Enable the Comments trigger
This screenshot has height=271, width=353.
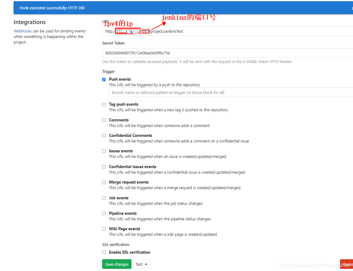click(104, 120)
